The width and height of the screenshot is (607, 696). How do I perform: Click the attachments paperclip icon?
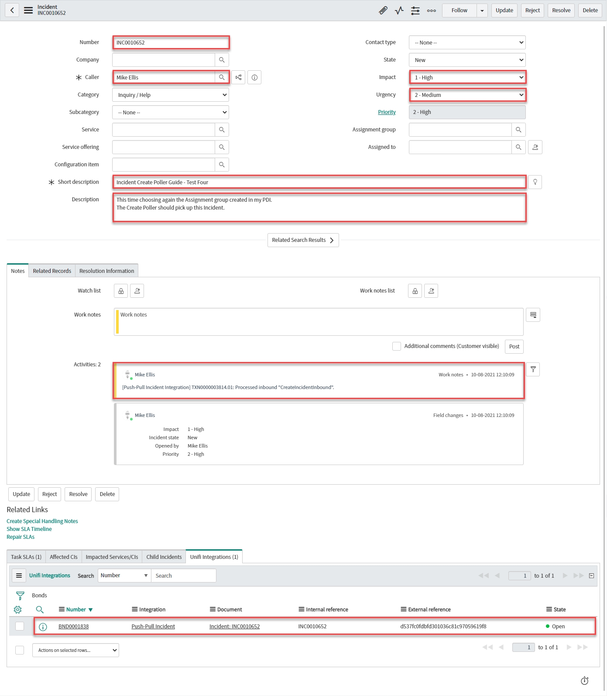[x=383, y=10]
